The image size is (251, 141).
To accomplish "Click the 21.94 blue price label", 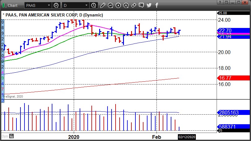I will (x=233, y=37).
